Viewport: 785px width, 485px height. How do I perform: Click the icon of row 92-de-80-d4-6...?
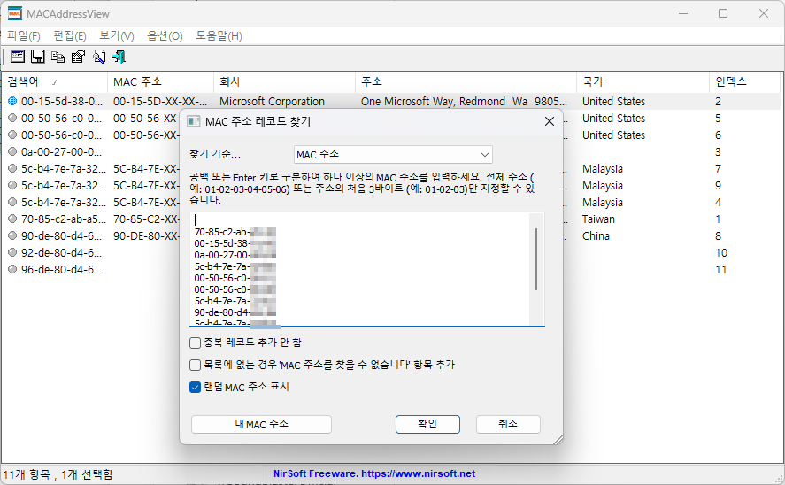click(12, 252)
